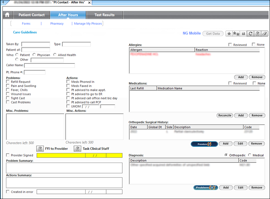Click the Reconcile medications button
Screen dimensions: 270x199
pos(225,115)
